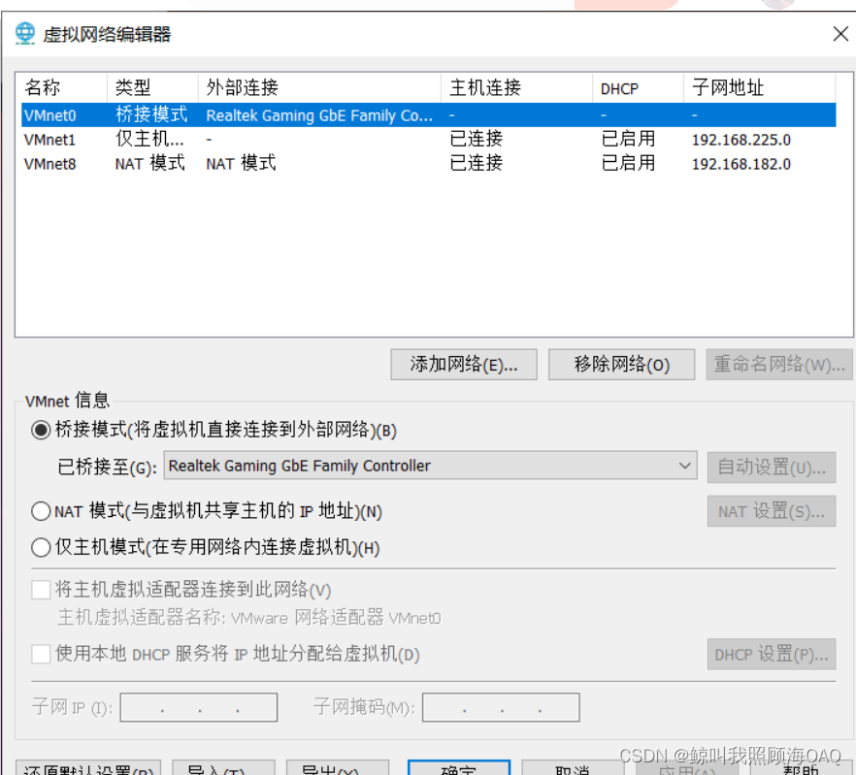Viewport: 856px width, 775px height.
Task: Click 添加网络(E) to add a network
Action: click(463, 364)
